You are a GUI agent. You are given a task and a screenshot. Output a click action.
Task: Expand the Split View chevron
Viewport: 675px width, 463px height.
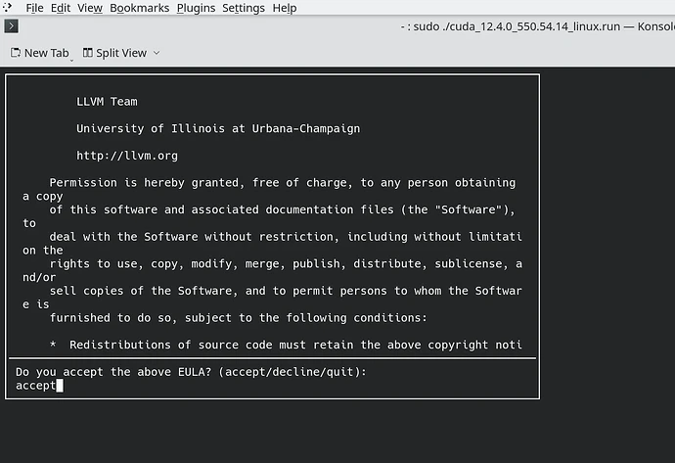157,53
